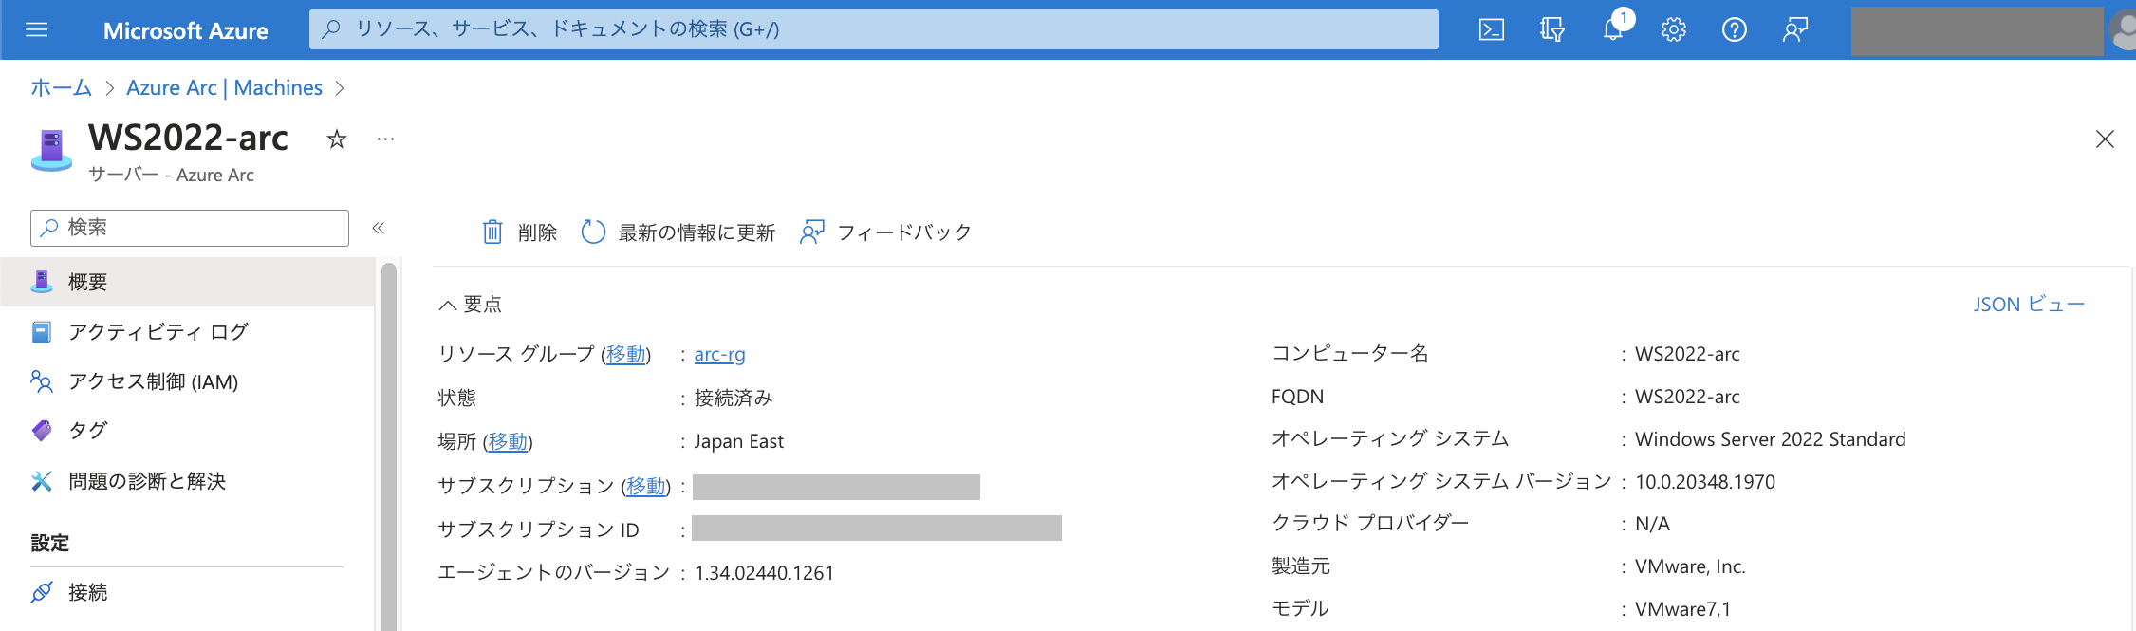Viewport: 2136px width, 631px height.
Task: Select アクティビティ ログ in the sidebar
Action: click(158, 332)
